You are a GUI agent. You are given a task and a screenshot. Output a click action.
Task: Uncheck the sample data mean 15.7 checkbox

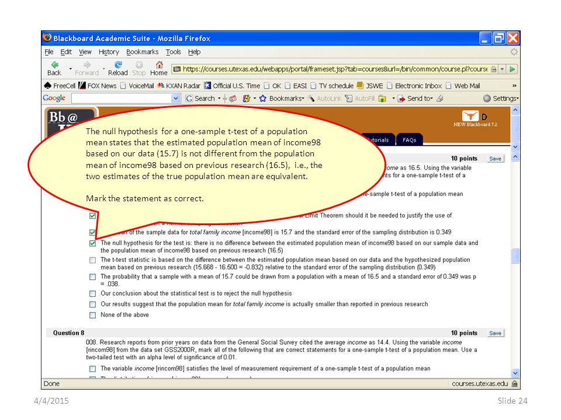coord(93,233)
